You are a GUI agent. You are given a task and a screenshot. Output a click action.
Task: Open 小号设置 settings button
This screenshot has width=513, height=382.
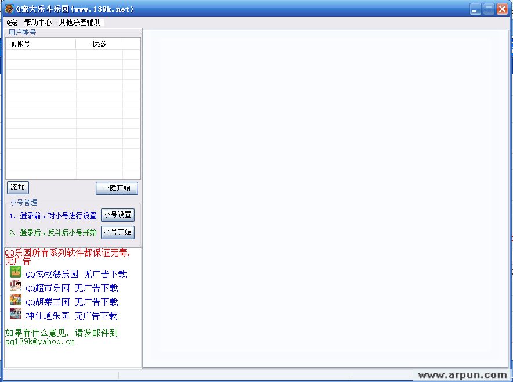click(118, 215)
